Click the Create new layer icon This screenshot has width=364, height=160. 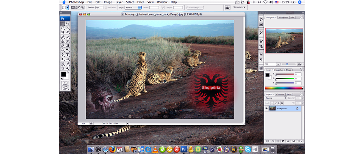293,141
